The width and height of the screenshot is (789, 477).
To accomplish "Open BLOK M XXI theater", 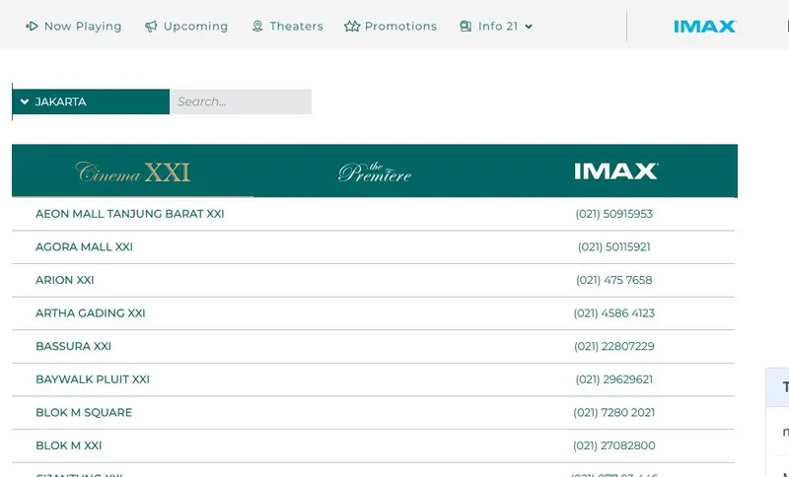I will pos(69,446).
